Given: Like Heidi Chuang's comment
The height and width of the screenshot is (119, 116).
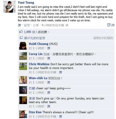Looking at the screenshot, I should pos(49,48).
